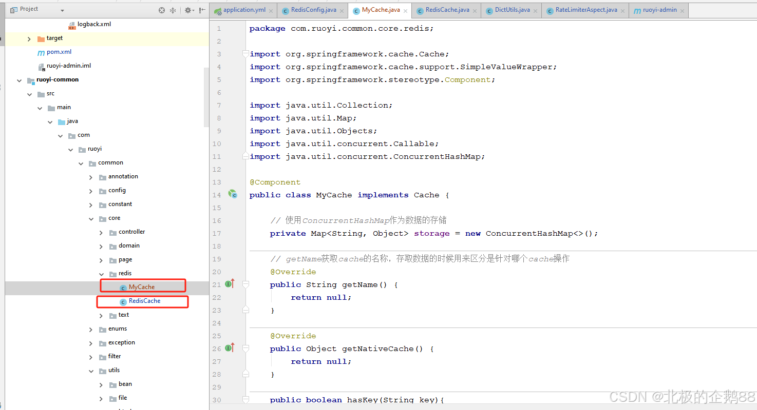Expand the domain package
757x410 pixels.
[x=101, y=246]
